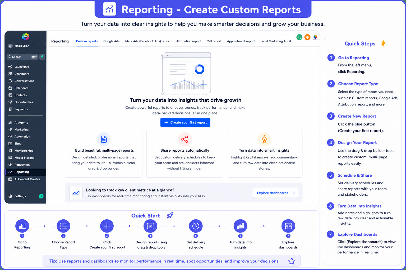The width and height of the screenshot is (406, 270).
Task: Select the Appointment report tab
Action: pyautogui.click(x=241, y=41)
